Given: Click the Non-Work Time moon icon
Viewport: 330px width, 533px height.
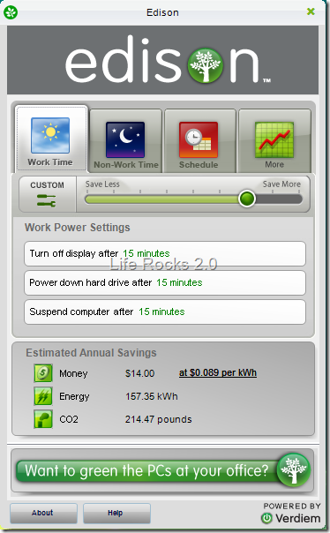Looking at the screenshot, I should [x=125, y=139].
